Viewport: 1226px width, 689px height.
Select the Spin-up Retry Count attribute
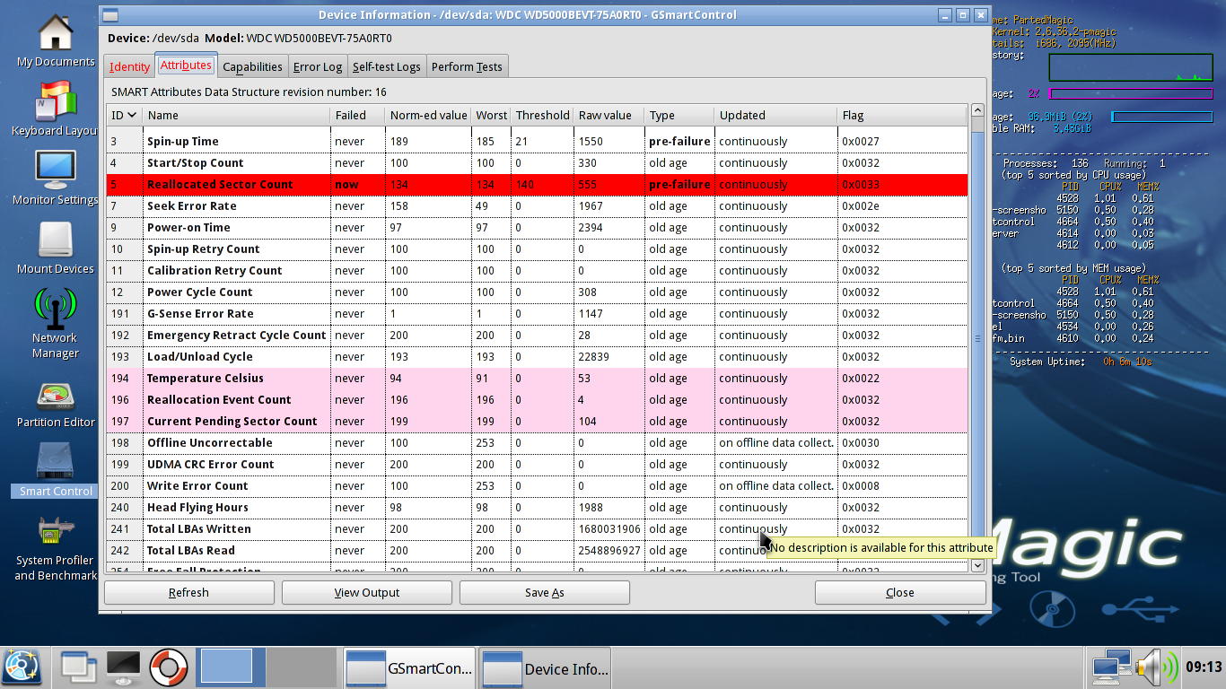tap(537, 249)
